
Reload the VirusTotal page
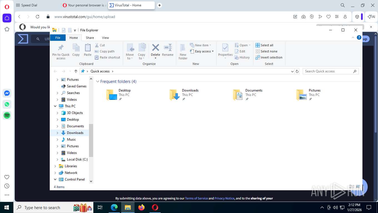pos(38,17)
